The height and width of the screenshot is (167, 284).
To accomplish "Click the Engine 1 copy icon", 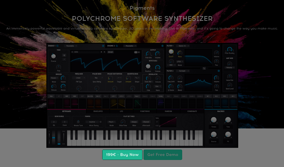I will 57,46.
